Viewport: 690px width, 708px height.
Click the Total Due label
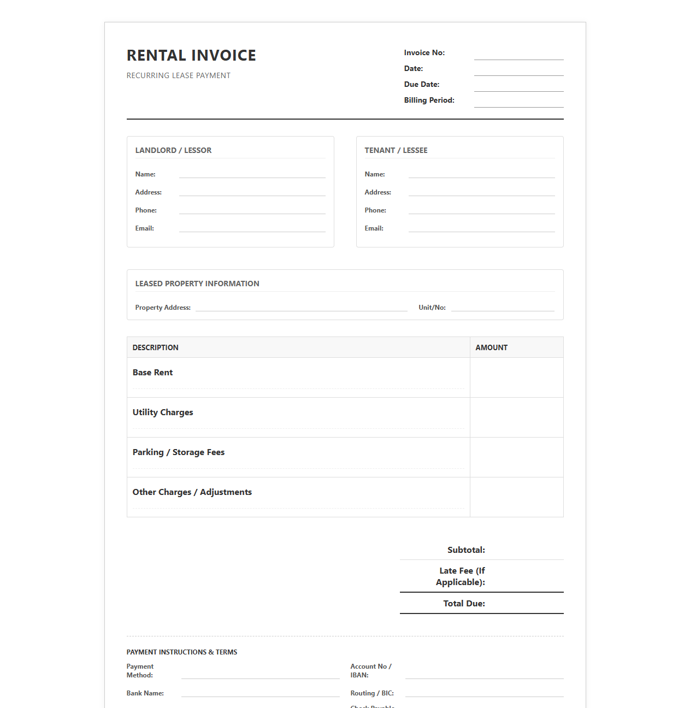tap(464, 604)
